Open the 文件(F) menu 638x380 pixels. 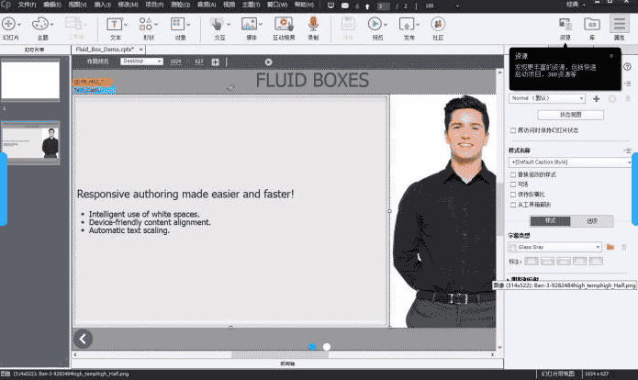[28, 5]
